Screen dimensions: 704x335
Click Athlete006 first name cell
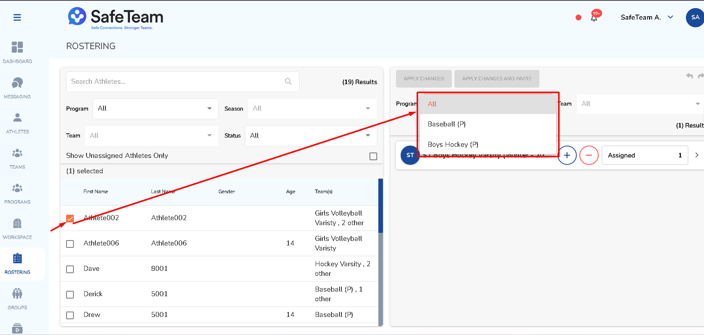point(102,243)
